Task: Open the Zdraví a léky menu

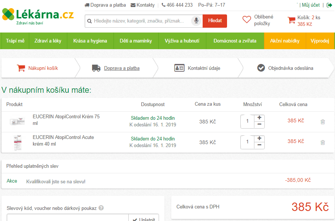Action: tap(48, 41)
